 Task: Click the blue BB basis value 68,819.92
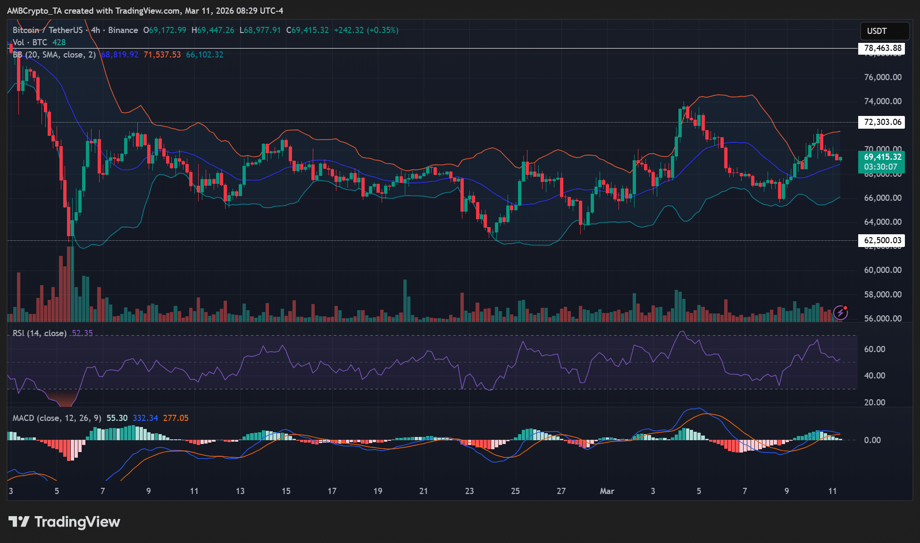[120, 55]
